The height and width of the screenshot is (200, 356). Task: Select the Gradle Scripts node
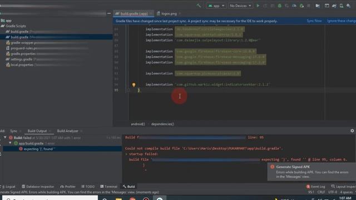(13, 26)
